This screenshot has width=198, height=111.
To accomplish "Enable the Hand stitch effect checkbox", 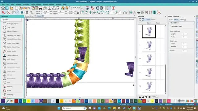I will pos(171,27).
